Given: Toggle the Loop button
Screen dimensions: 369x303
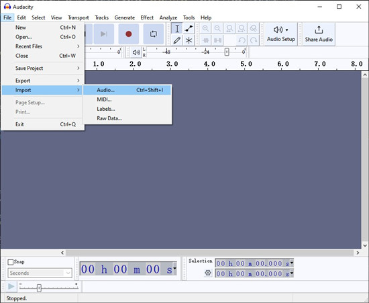Looking at the screenshot, I should (154, 34).
